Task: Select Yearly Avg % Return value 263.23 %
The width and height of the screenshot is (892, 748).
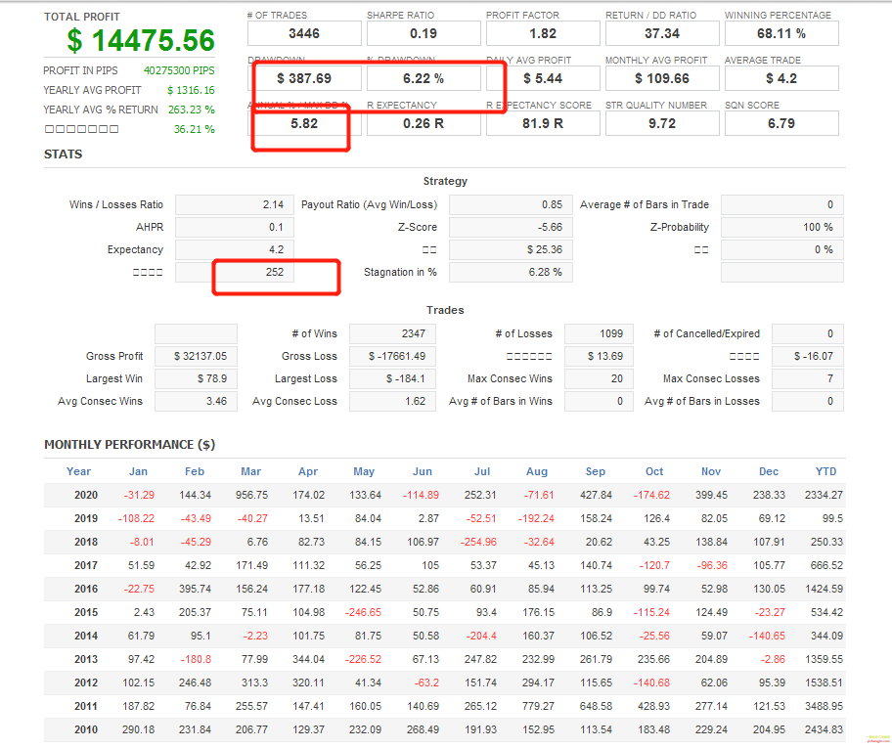Action: click(x=191, y=110)
